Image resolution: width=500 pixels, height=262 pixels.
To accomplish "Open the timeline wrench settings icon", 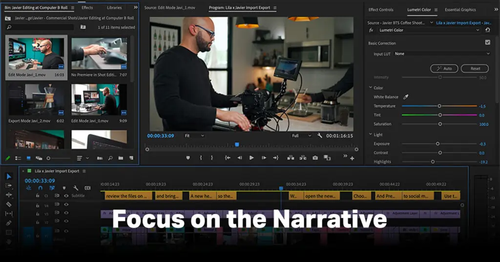I will 76,188.
